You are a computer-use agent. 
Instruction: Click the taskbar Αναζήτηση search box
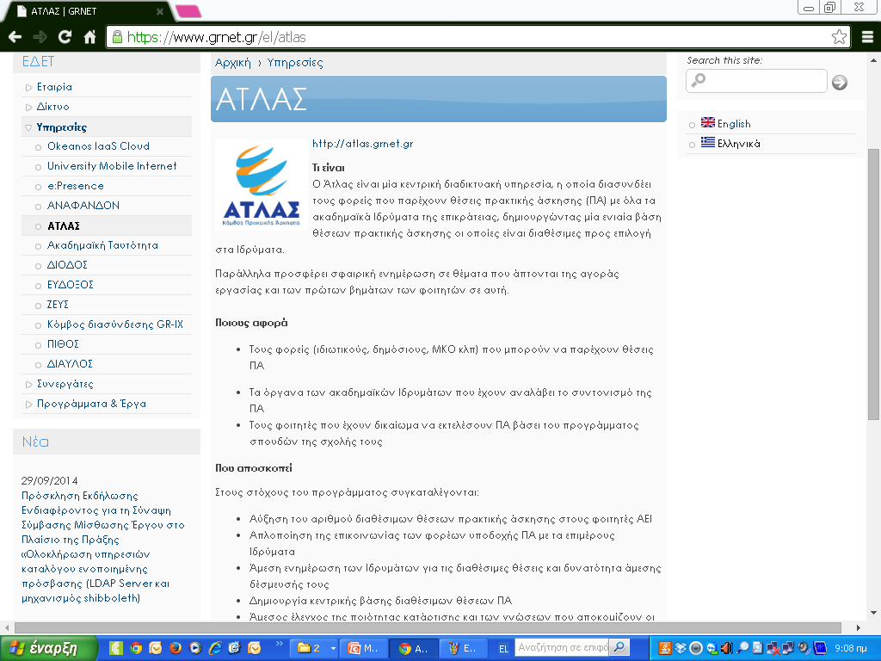tap(563, 647)
